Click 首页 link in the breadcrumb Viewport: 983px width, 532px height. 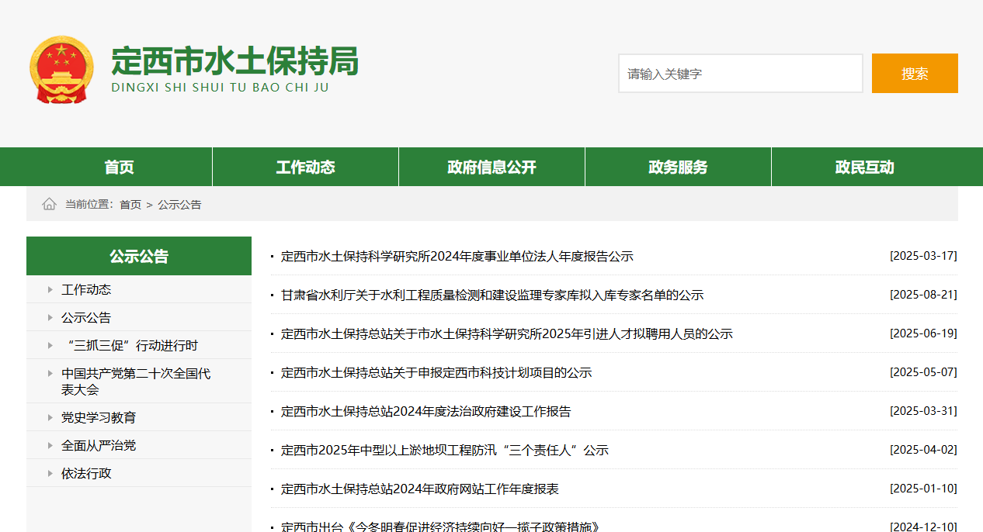click(x=130, y=205)
